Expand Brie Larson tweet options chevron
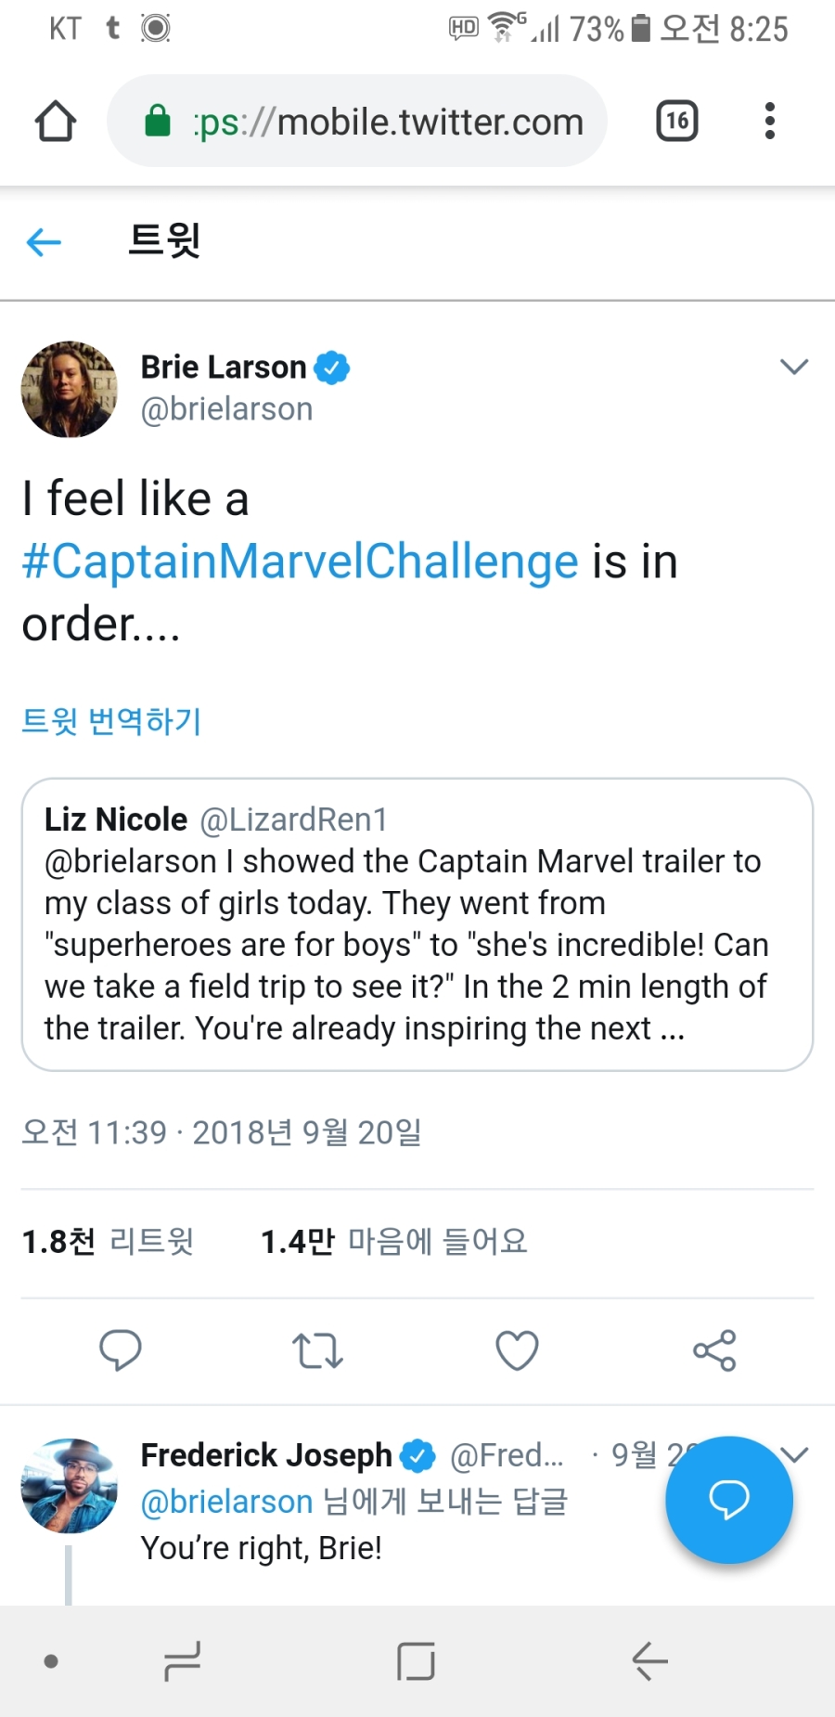 794,367
